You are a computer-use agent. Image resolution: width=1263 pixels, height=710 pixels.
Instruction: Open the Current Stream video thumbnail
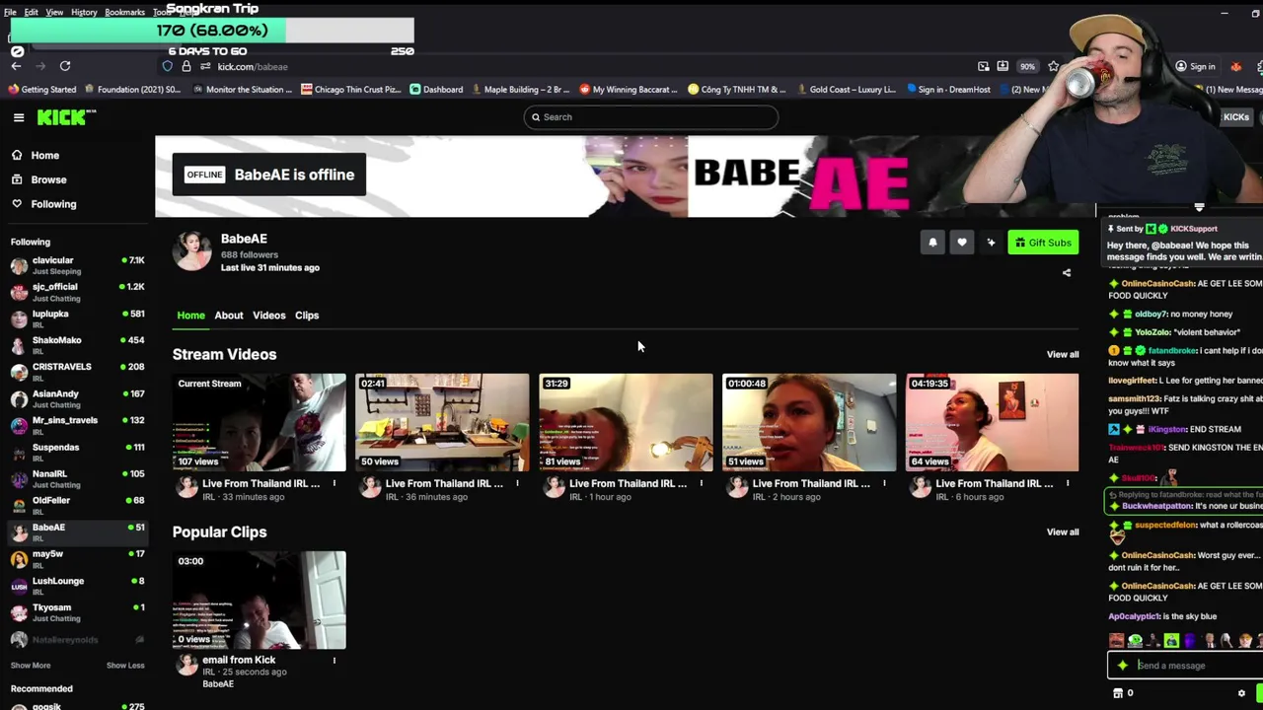point(260,422)
